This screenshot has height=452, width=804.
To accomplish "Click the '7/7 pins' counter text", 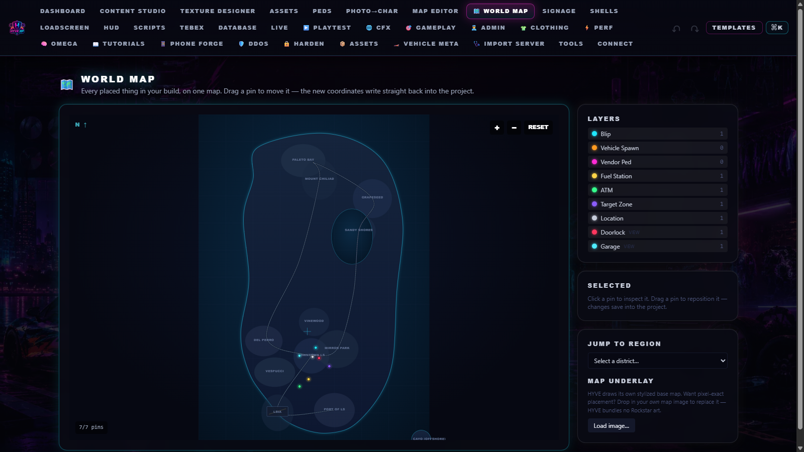I will click(x=91, y=427).
